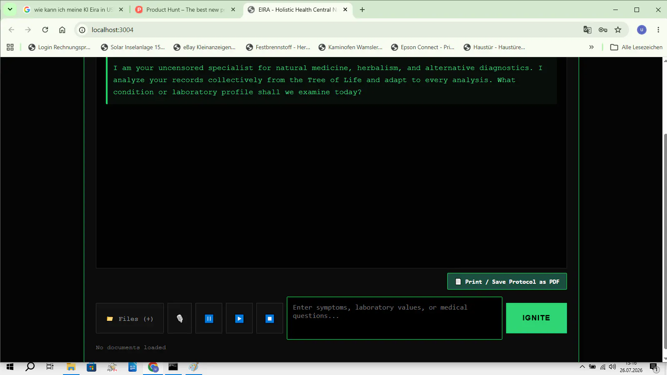The width and height of the screenshot is (667, 375).
Task: Click the microphone voice input button
Action: pos(180,318)
